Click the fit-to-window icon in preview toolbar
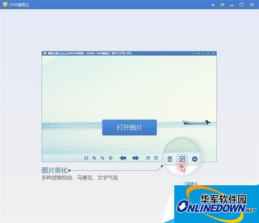Image resolution: width=259 pixels, height=223 pixels. point(86,158)
